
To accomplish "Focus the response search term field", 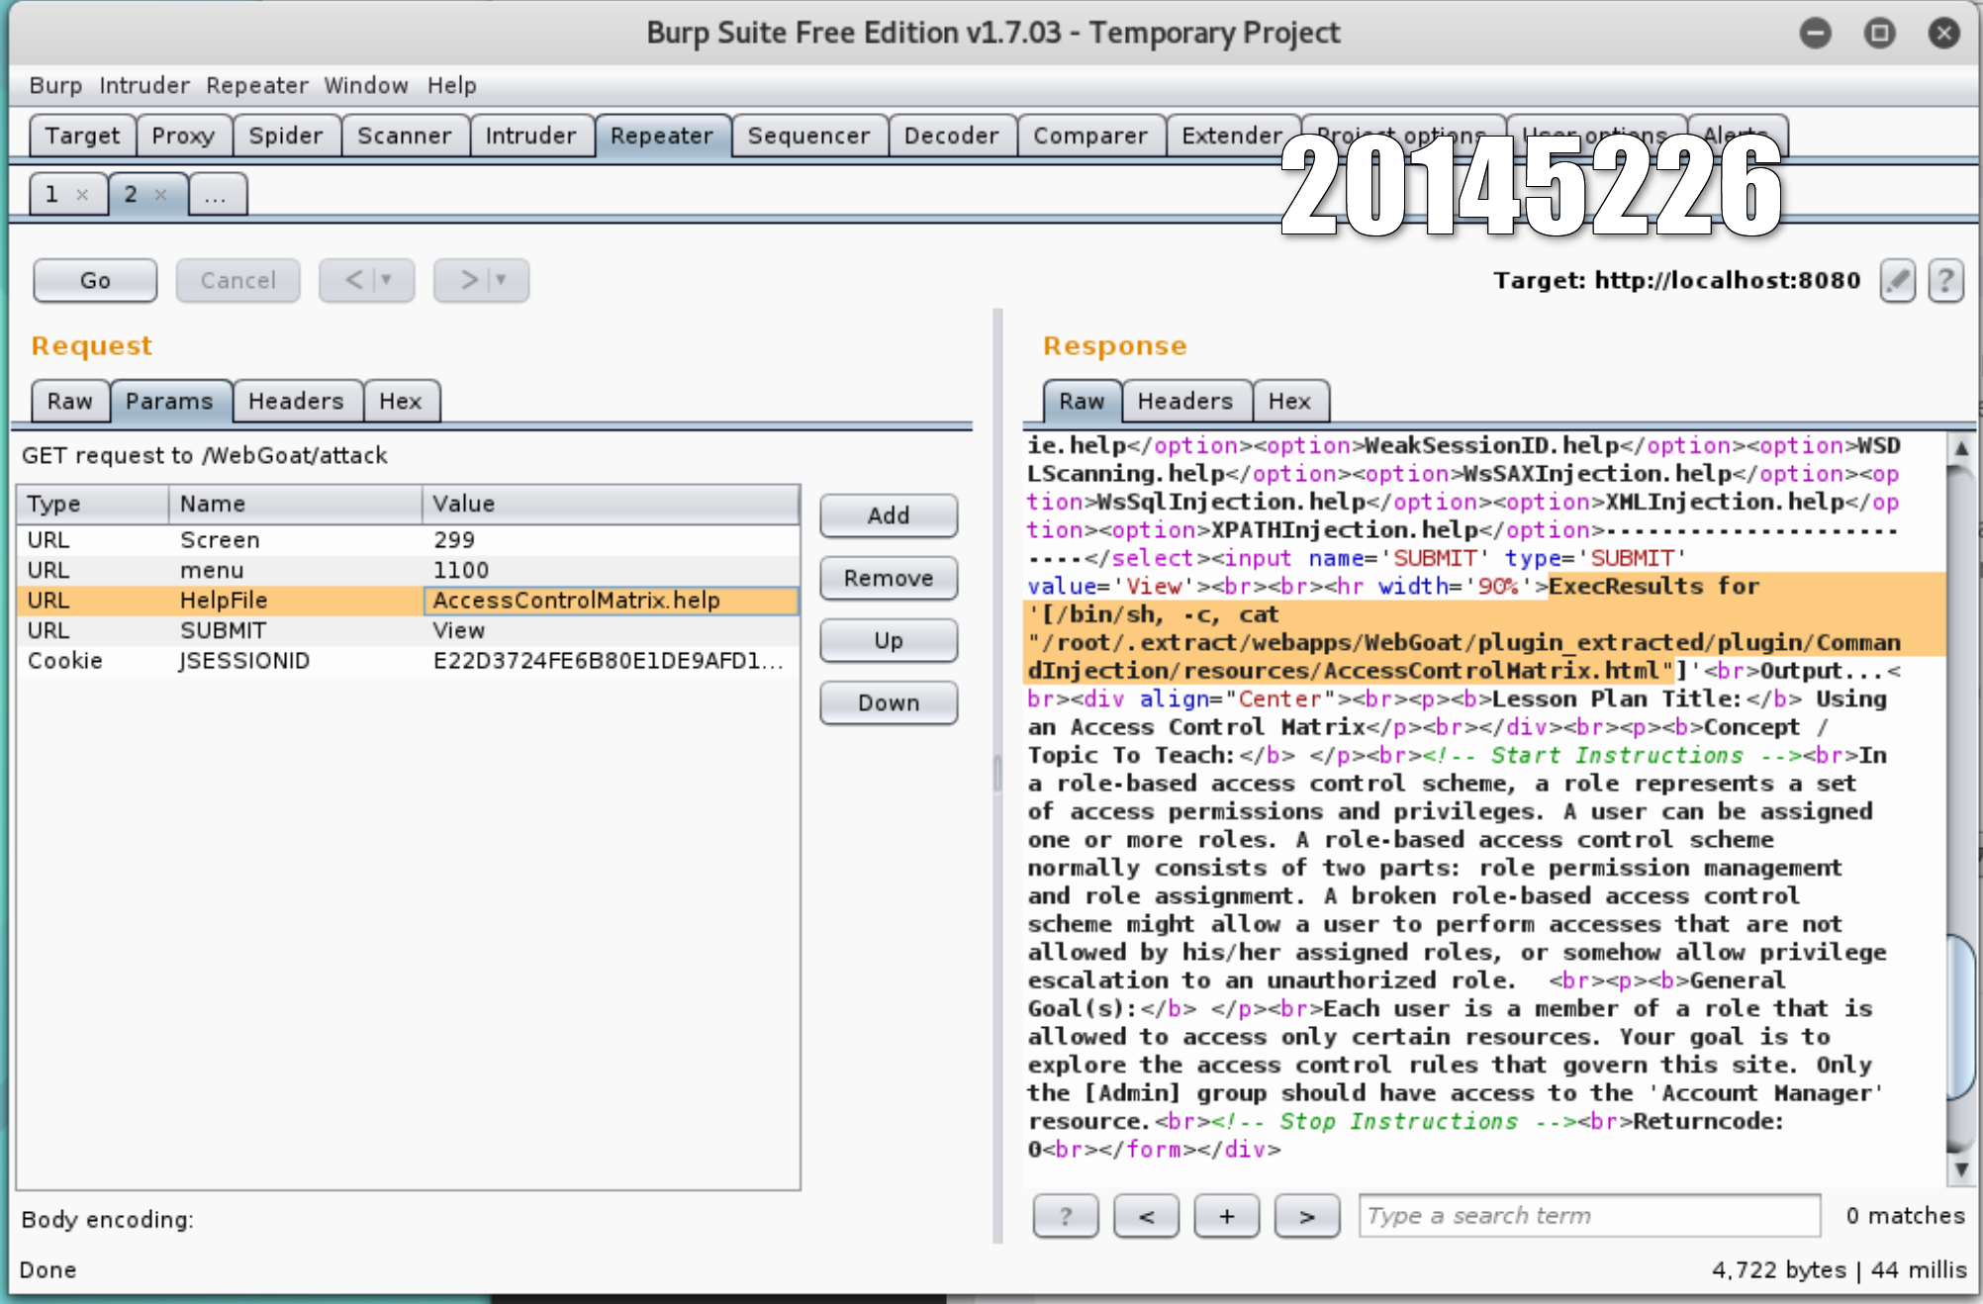I will [x=1589, y=1216].
